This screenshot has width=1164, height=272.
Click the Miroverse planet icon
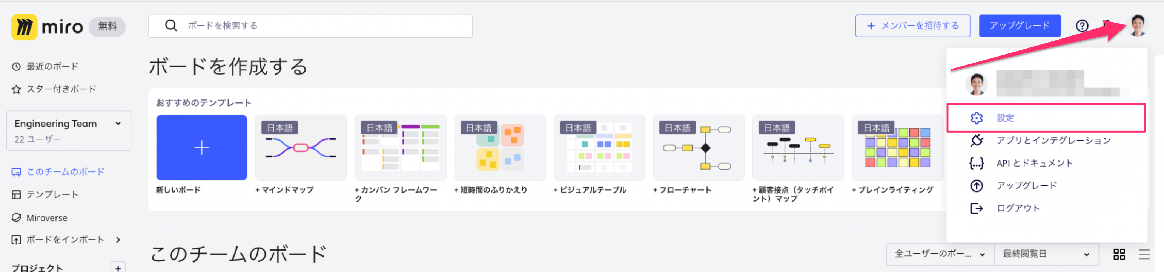(x=16, y=217)
